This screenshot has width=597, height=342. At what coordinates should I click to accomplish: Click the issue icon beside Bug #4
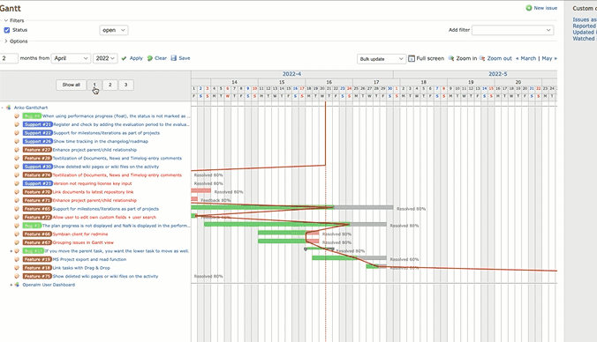coord(17,115)
